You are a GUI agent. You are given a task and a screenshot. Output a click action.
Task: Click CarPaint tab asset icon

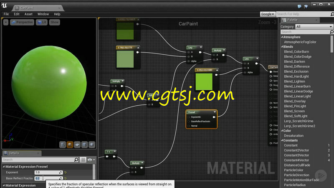(17, 8)
